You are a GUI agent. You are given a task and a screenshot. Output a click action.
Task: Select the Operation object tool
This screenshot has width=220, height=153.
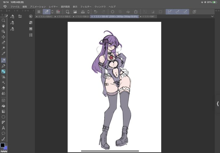[x=3, y=32]
